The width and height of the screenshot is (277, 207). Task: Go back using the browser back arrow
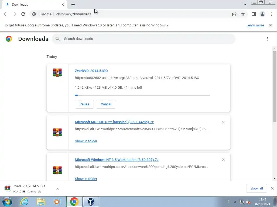6,14
